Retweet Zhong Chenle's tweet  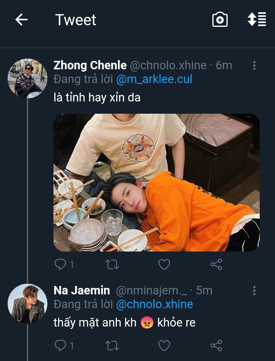[112, 264]
